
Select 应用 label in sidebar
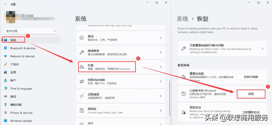[x=13, y=73]
